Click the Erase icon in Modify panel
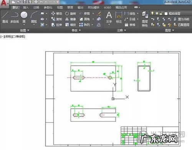 tap(99, 13)
